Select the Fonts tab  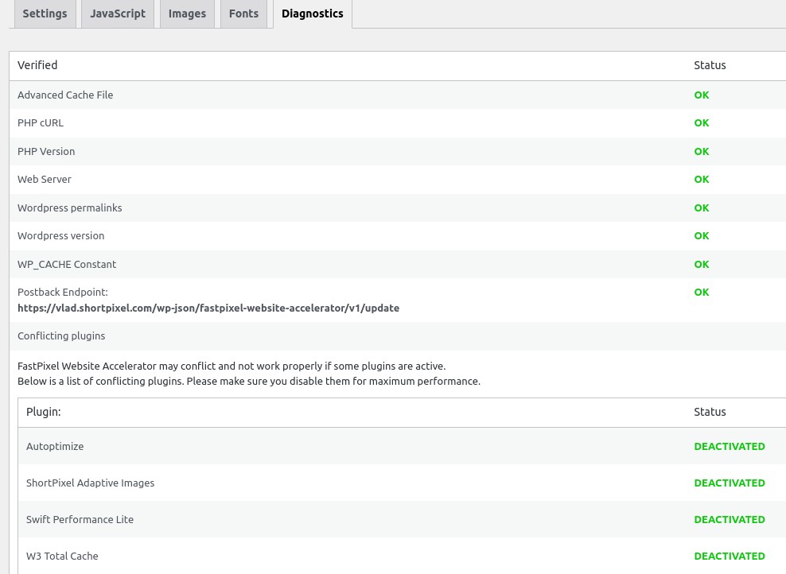(x=243, y=14)
